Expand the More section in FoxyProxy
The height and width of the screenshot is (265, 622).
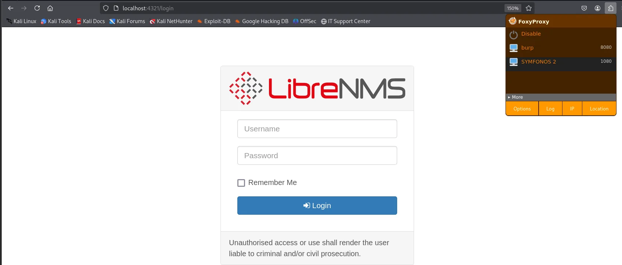click(x=561, y=97)
